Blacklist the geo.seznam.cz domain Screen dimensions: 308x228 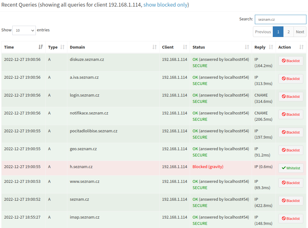[291, 150]
